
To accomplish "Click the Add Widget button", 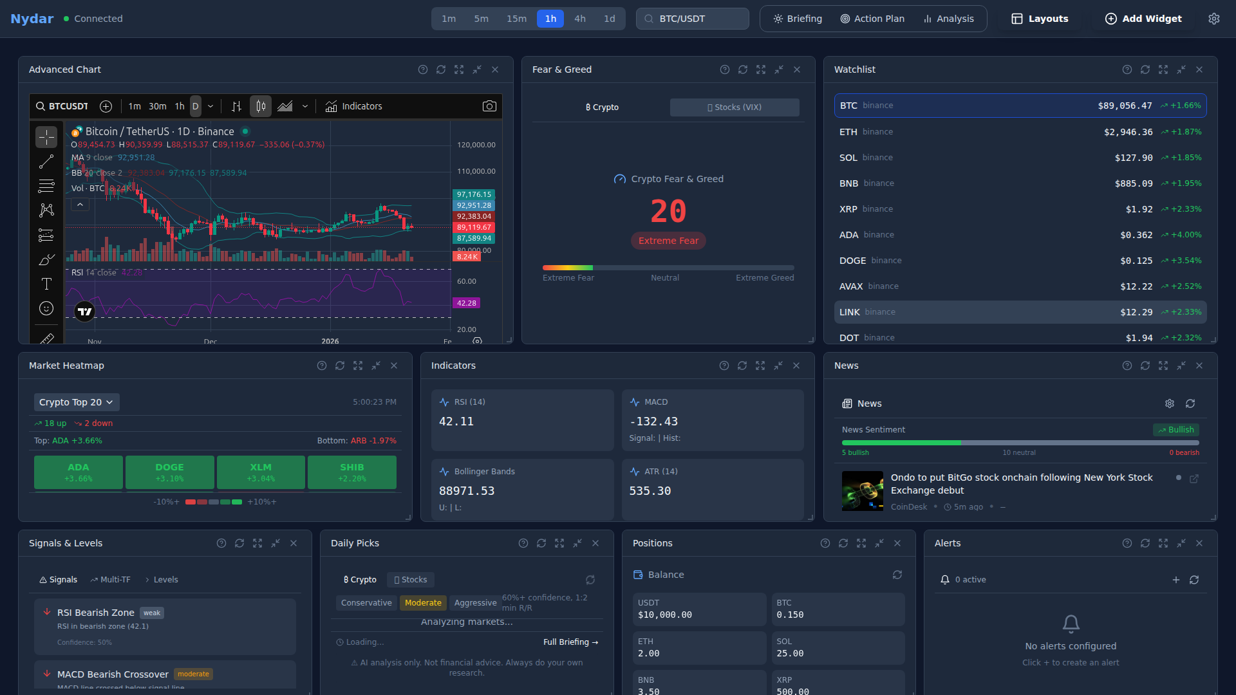I will (1143, 19).
